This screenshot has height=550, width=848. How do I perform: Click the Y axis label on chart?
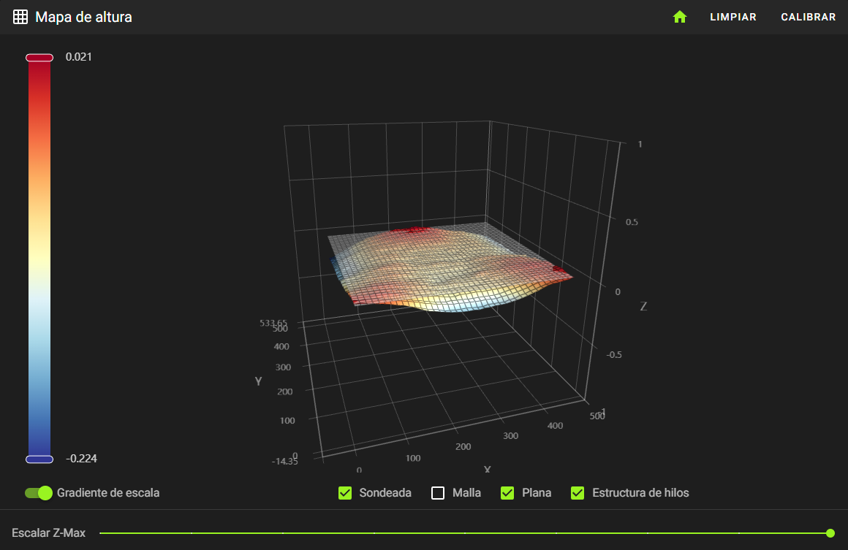(259, 381)
